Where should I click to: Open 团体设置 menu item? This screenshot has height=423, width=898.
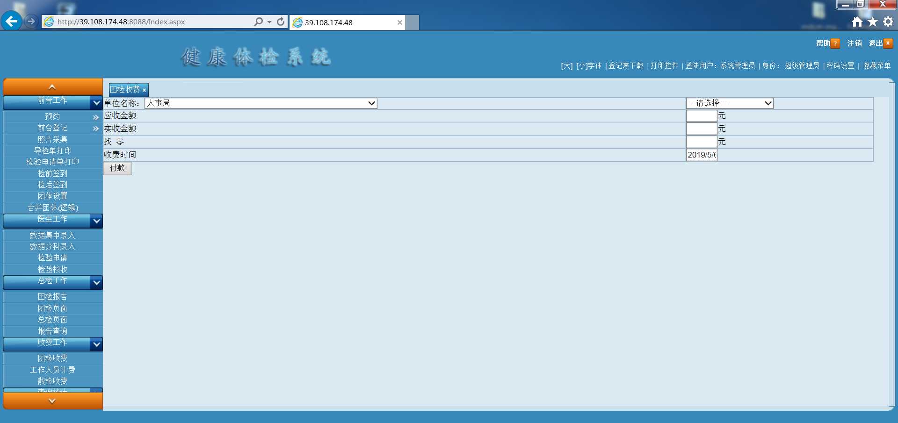[52, 196]
